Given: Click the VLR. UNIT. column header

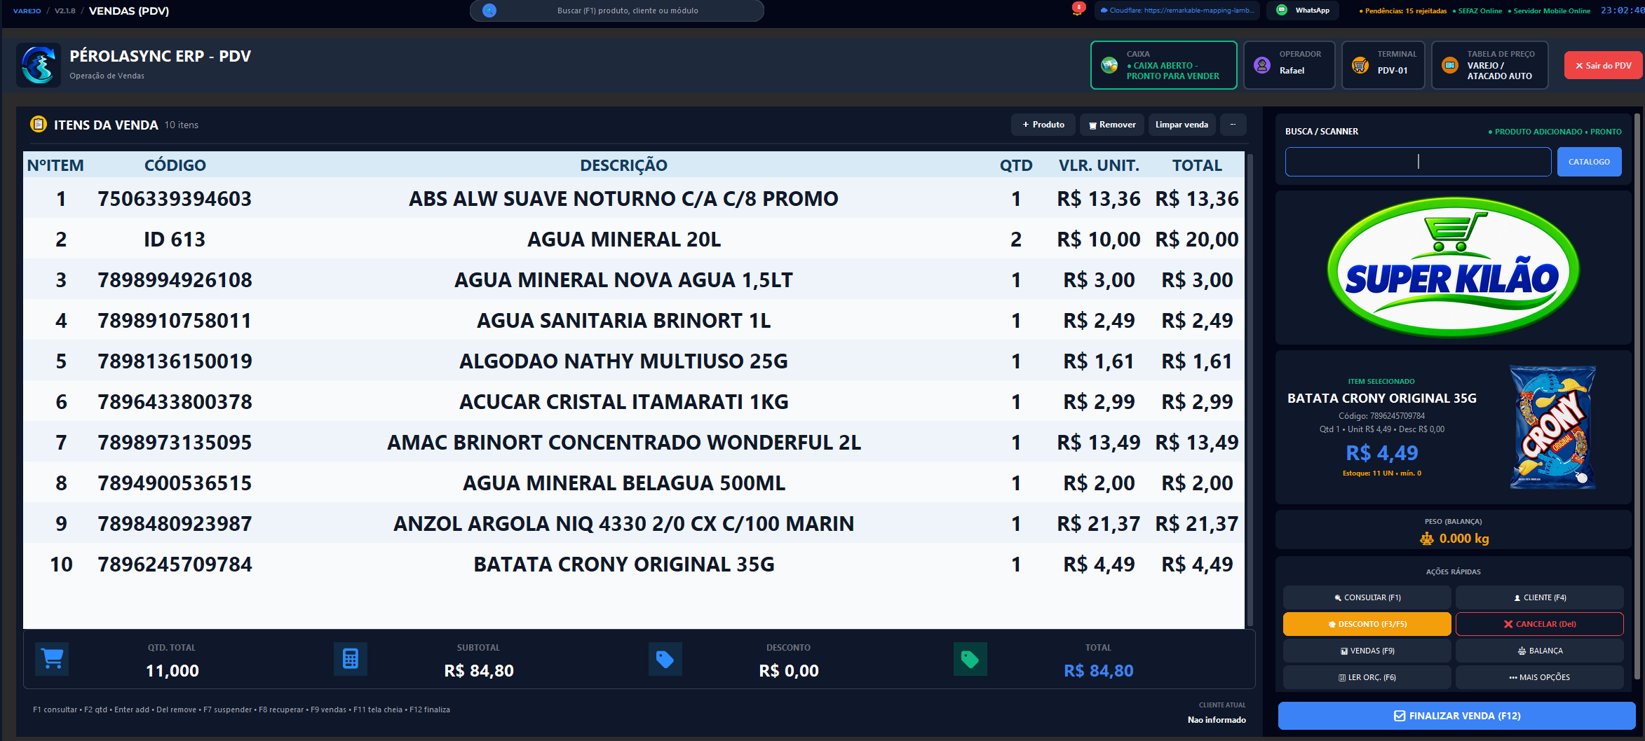Looking at the screenshot, I should pyautogui.click(x=1099, y=165).
